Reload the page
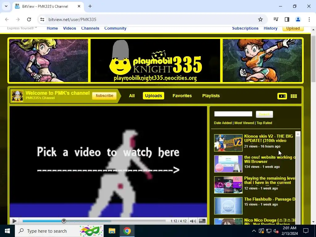 pos(29,19)
